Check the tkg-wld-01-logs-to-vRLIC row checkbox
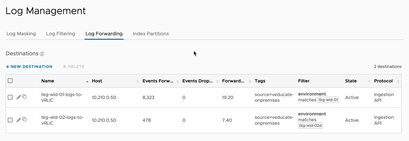409x141 pixels. [x=10, y=97]
